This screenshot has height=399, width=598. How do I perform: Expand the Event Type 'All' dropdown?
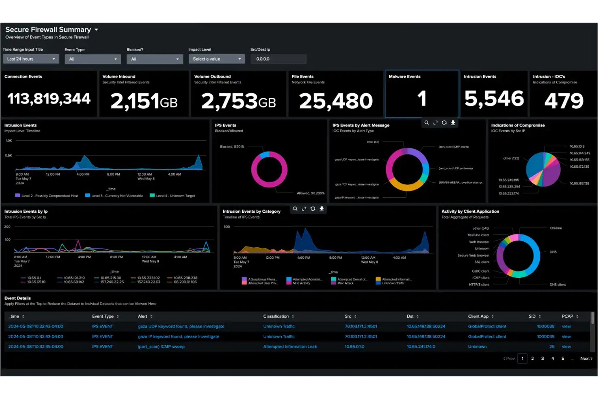pos(93,59)
